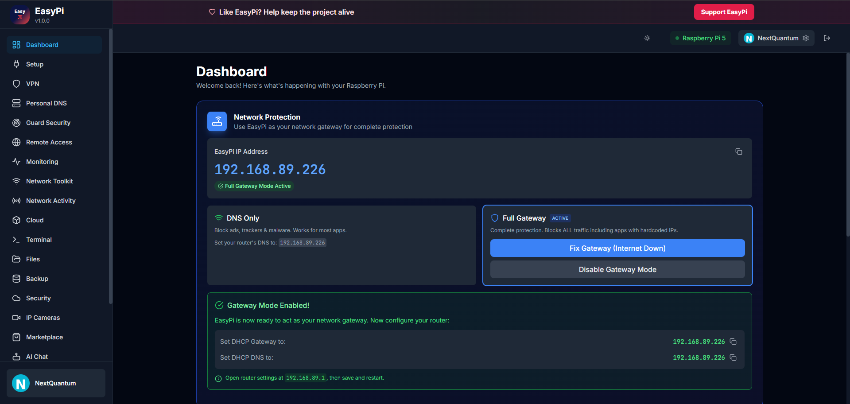Click the Gateway Mode Enabled! heading
The width and height of the screenshot is (850, 404).
point(268,305)
